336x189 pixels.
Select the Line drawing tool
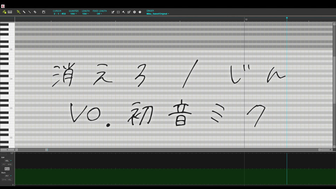pyautogui.click(x=29, y=12)
